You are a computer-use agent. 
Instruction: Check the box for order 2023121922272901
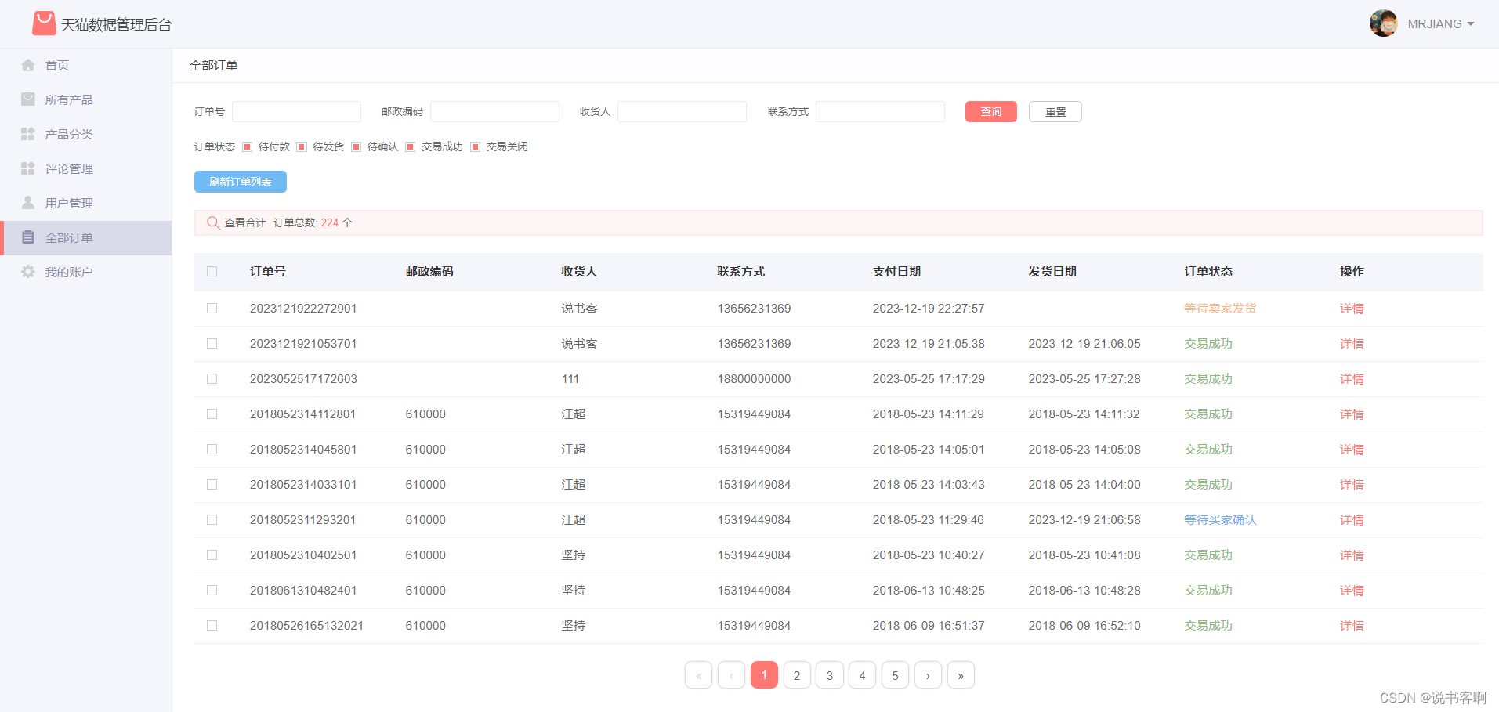[x=212, y=309]
